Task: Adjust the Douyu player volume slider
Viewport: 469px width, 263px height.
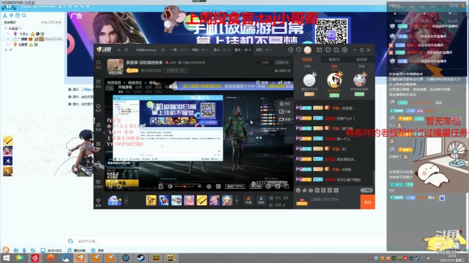Action: tap(185, 186)
